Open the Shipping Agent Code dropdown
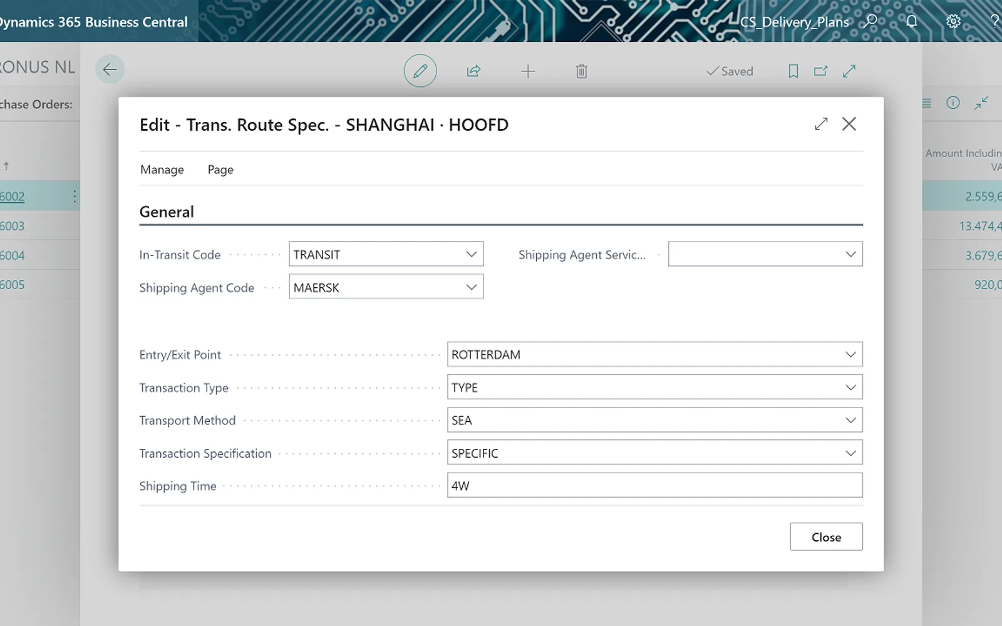1002x626 pixels. coord(472,287)
